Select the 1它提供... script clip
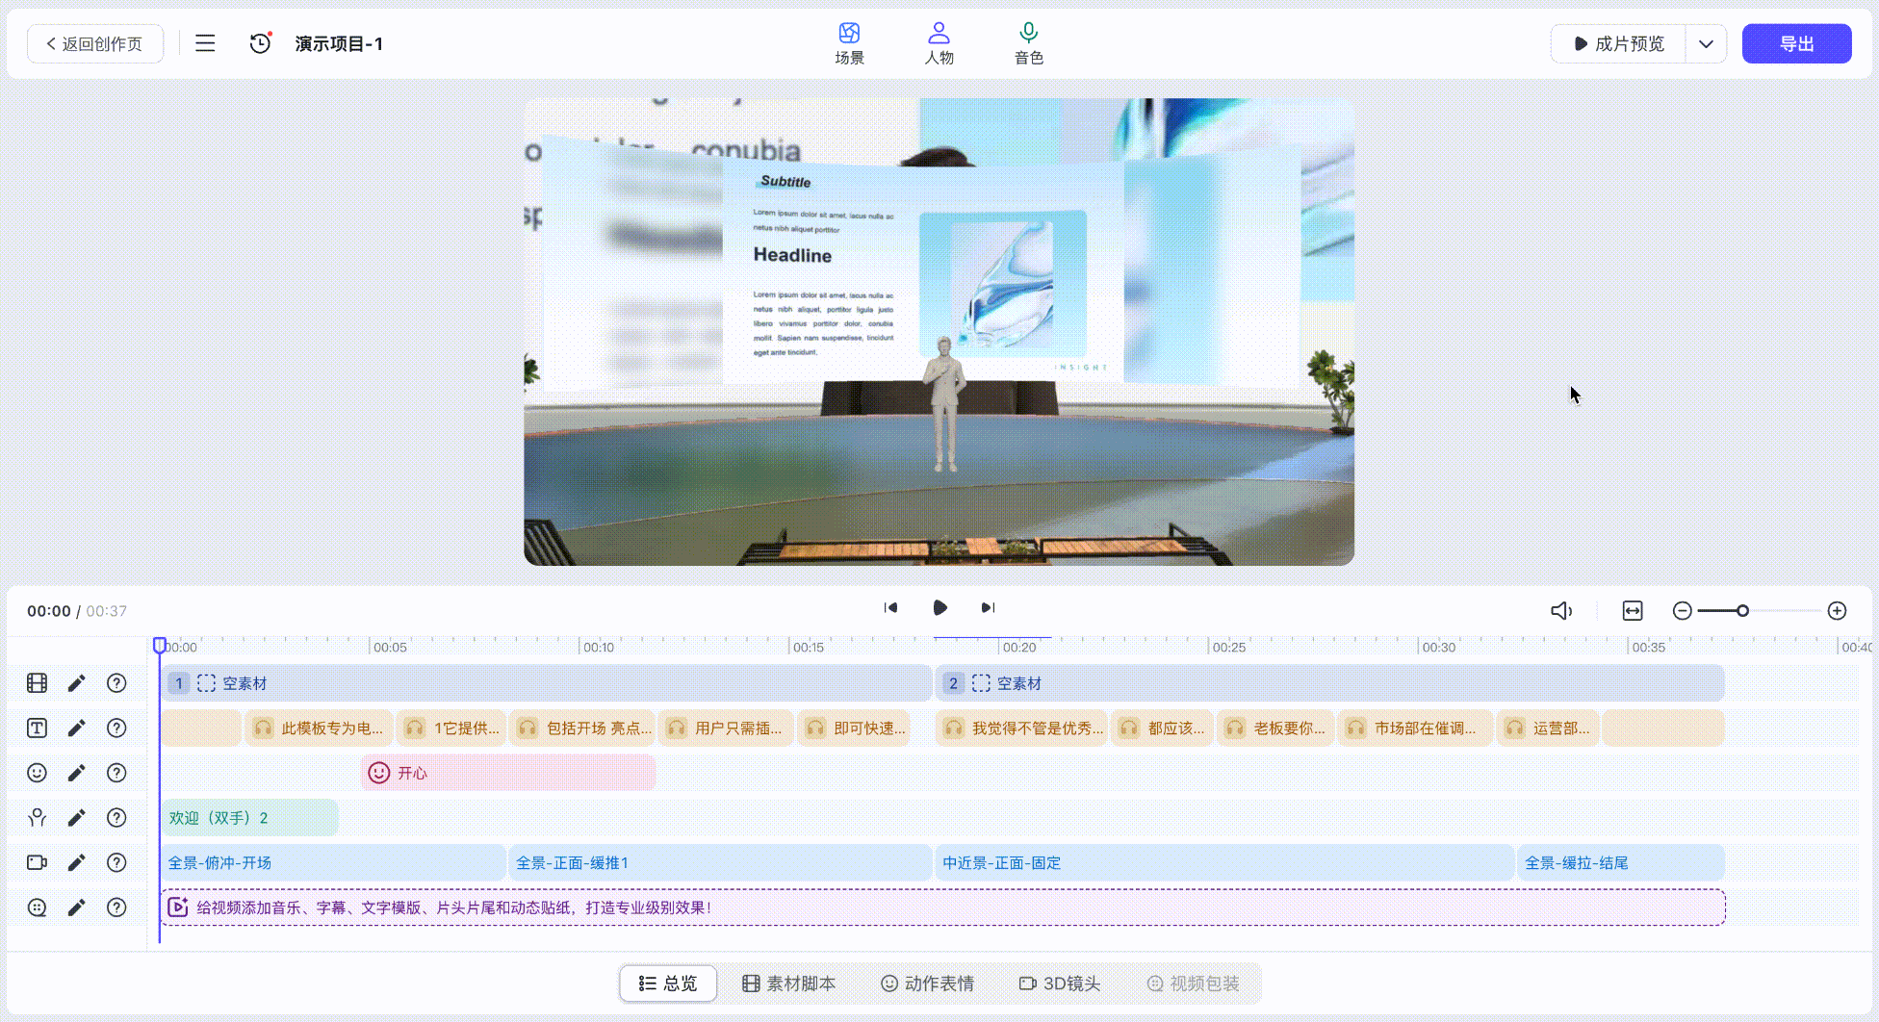The width and height of the screenshot is (1879, 1022). click(452, 728)
